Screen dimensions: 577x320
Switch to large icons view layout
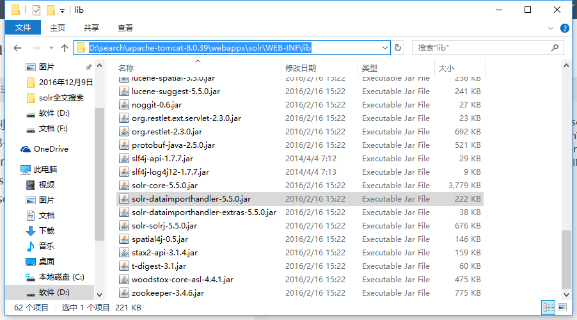click(x=562, y=307)
